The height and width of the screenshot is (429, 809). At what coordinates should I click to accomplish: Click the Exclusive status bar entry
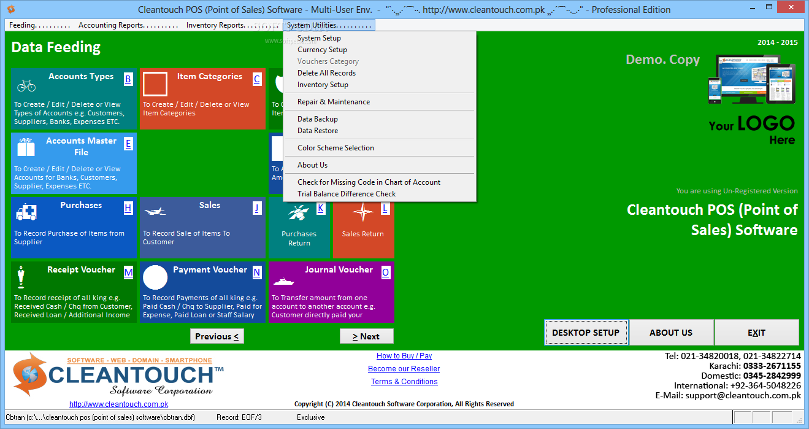[x=311, y=417]
